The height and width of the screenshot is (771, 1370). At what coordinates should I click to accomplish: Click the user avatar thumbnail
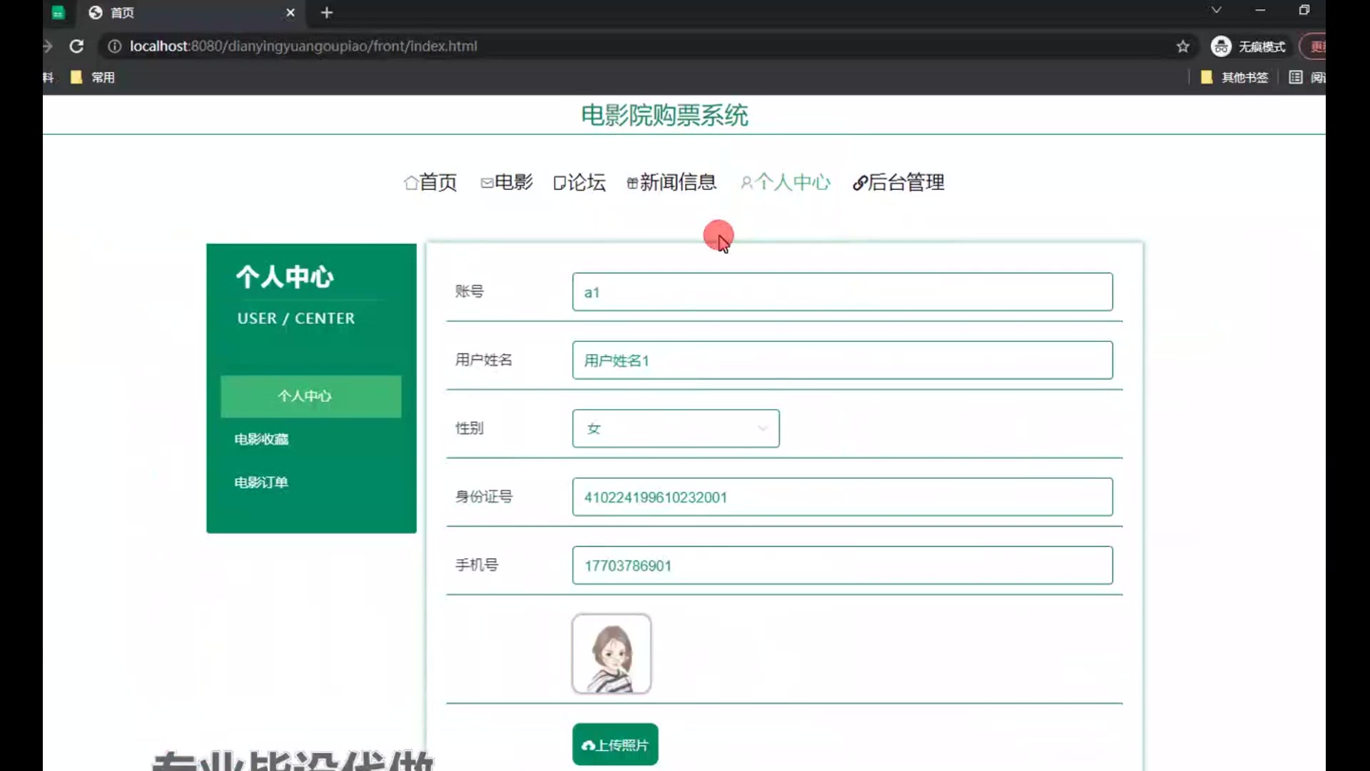tap(612, 654)
